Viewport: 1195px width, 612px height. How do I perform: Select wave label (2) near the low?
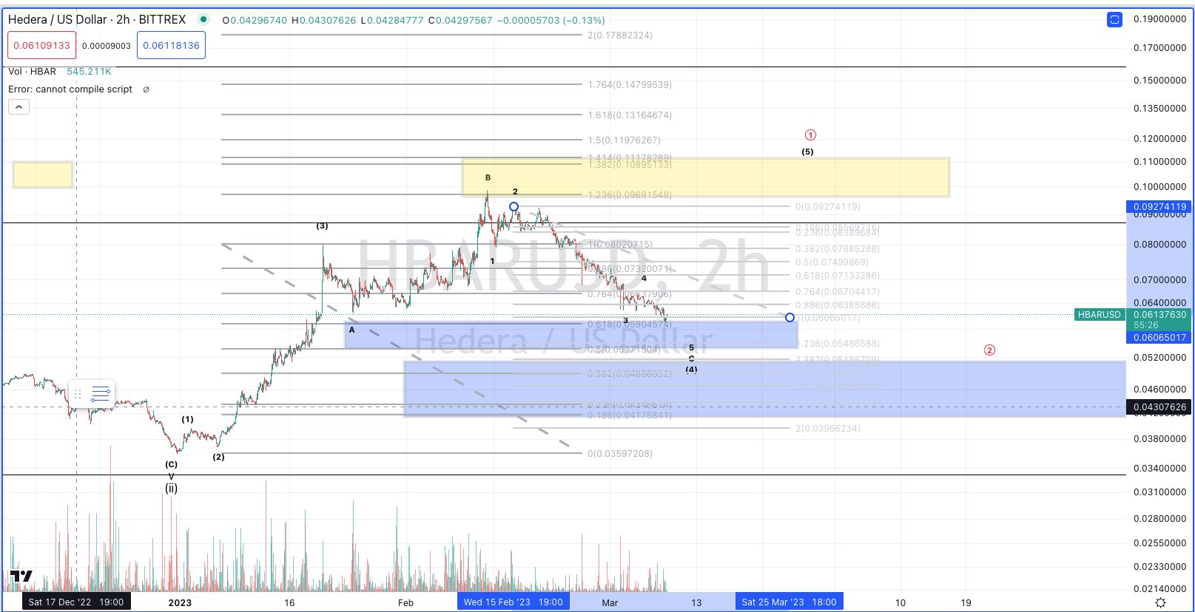[219, 457]
